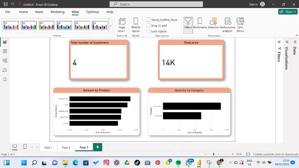Open Page view dropdown
Image resolution: width=299 pixels, height=168 pixels.
tap(122, 25)
